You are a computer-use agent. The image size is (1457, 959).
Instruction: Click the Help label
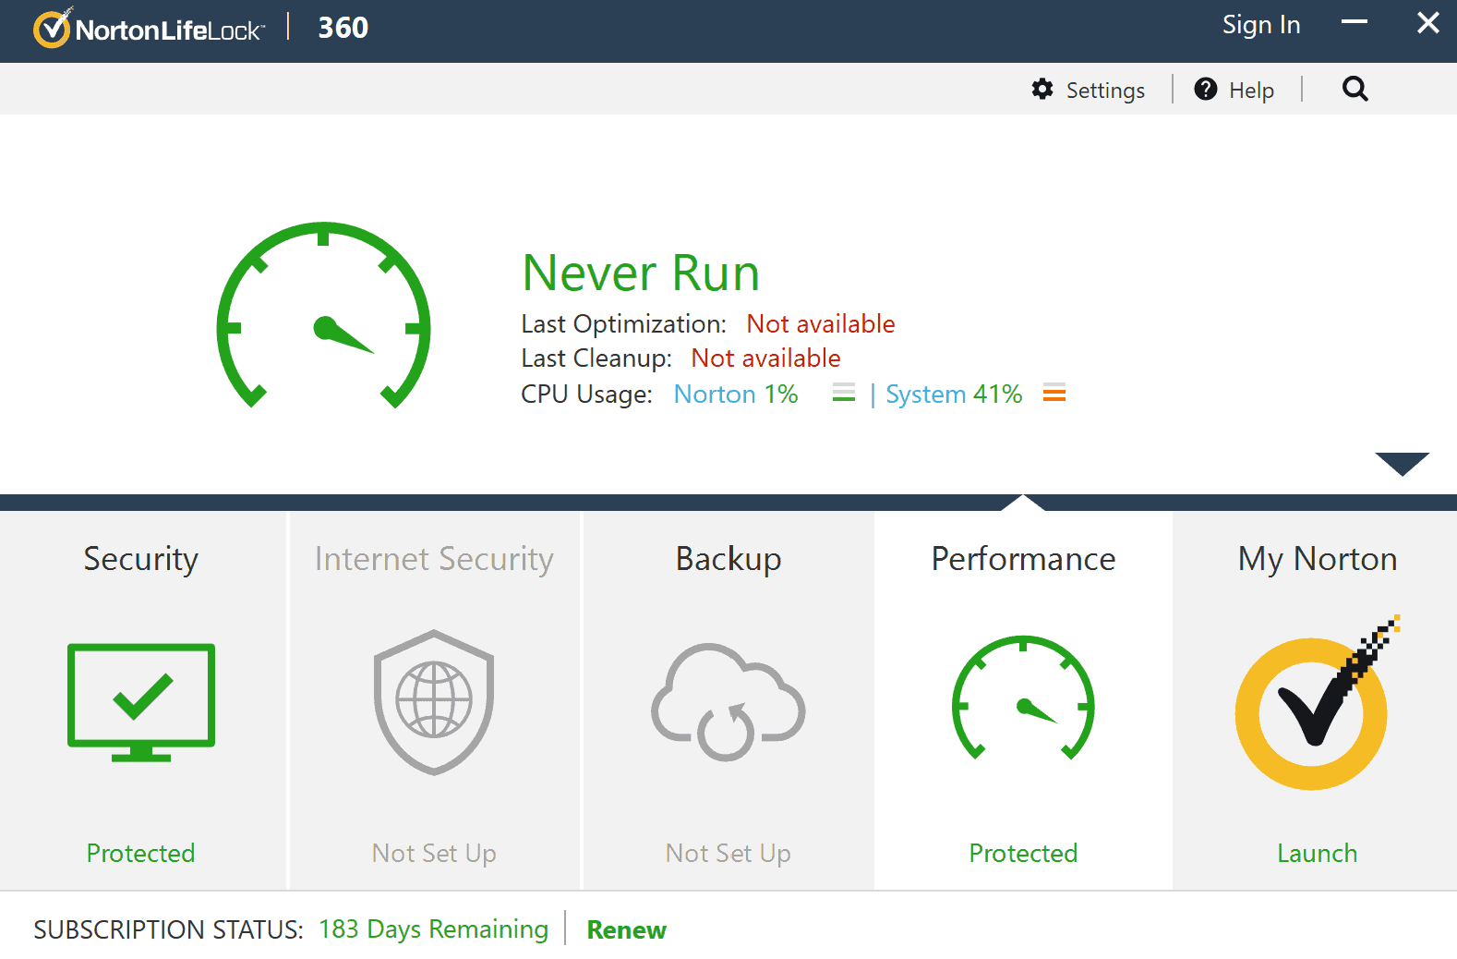[x=1251, y=91]
